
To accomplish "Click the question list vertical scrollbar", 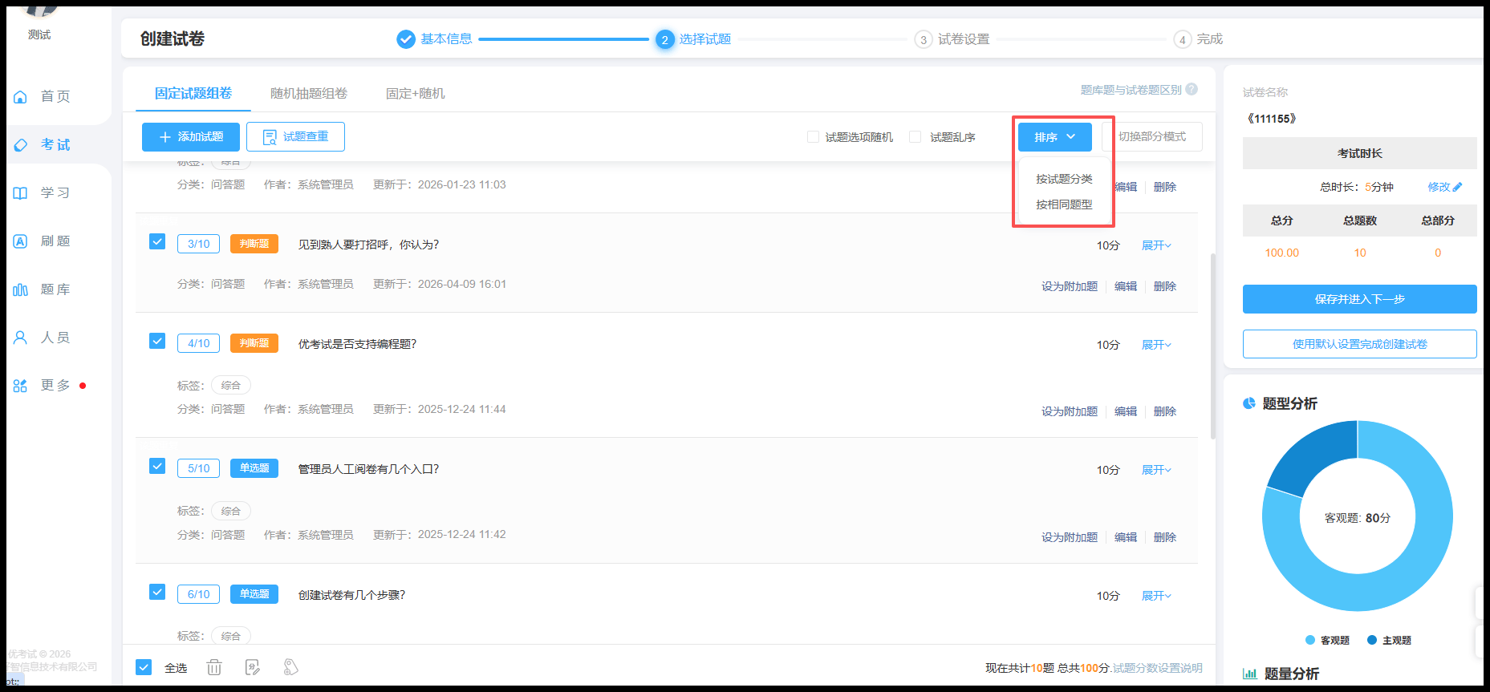I will (1212, 346).
